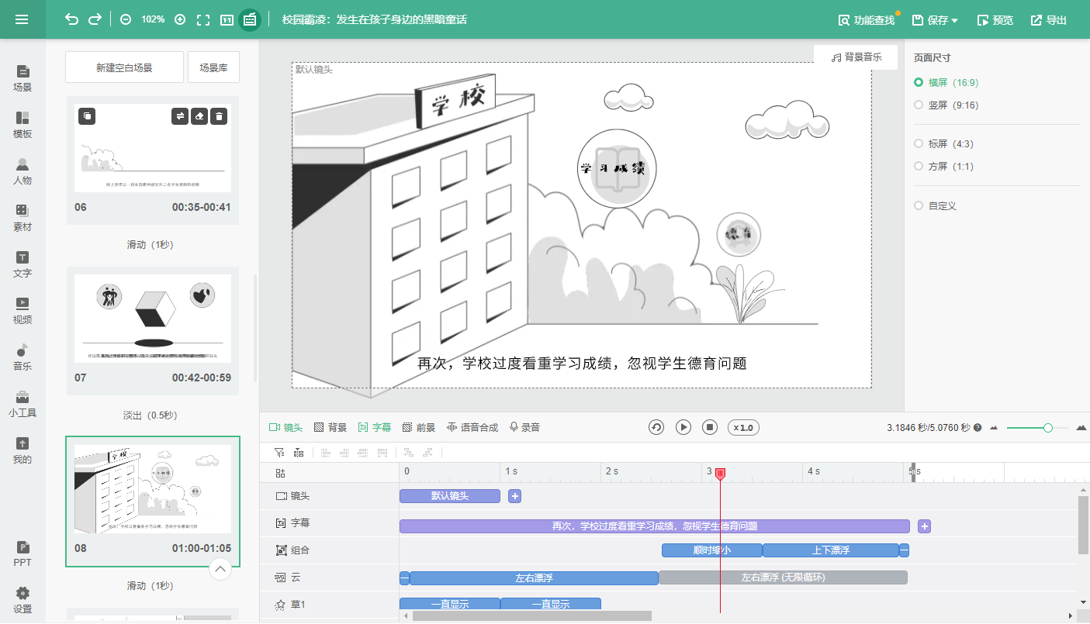Click the timeline expand/collapse list icon
This screenshot has height=624, width=1090.
[299, 452]
